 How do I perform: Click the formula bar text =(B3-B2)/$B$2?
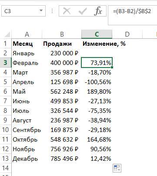132,11
